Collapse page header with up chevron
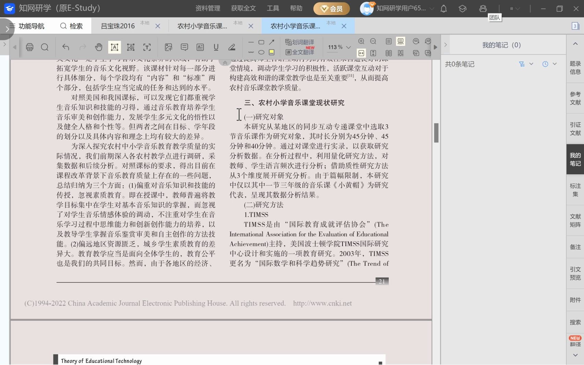The height and width of the screenshot is (365, 584). tap(225, 63)
